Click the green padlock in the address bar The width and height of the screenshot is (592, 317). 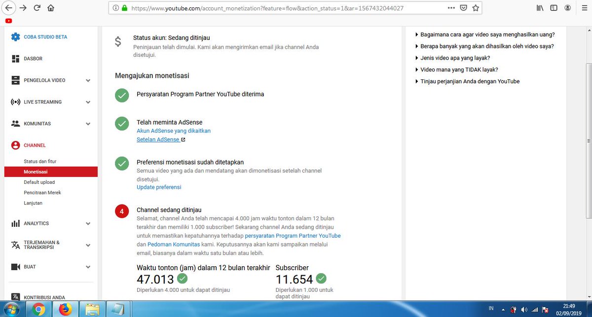coord(124,8)
